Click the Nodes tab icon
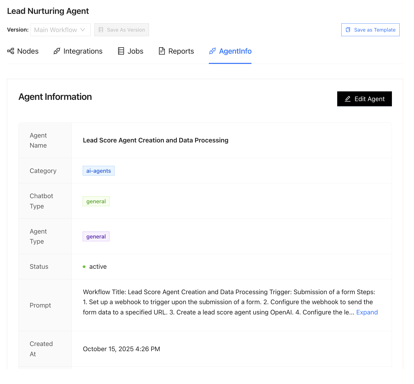The width and height of the screenshot is (414, 384). pyautogui.click(x=11, y=51)
